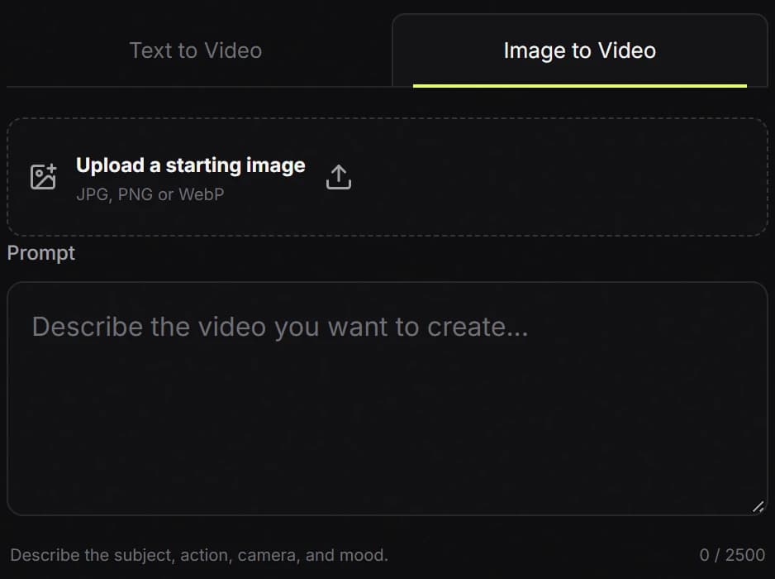775x579 pixels.
Task: Select the Image to Video tab
Action: click(x=580, y=50)
